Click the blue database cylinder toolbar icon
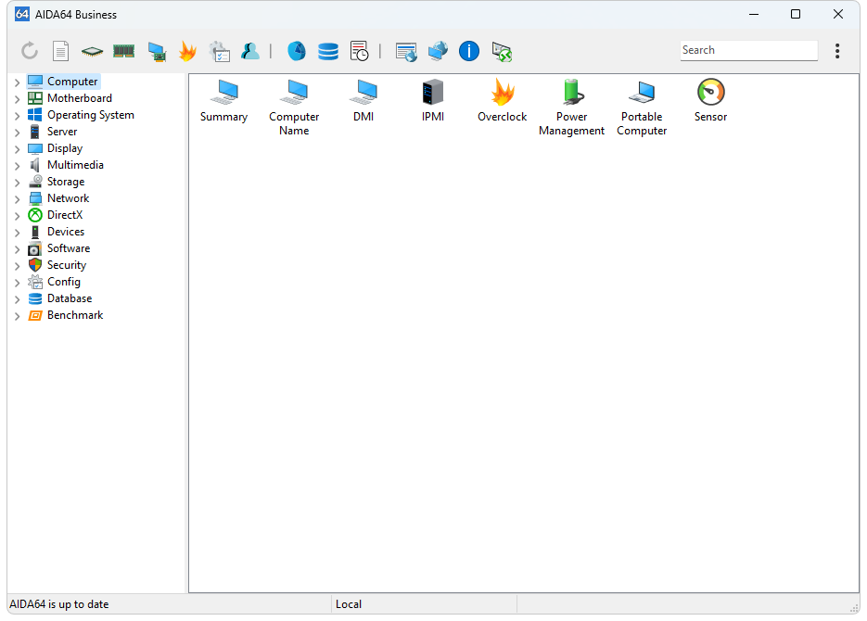867x621 pixels. point(328,52)
